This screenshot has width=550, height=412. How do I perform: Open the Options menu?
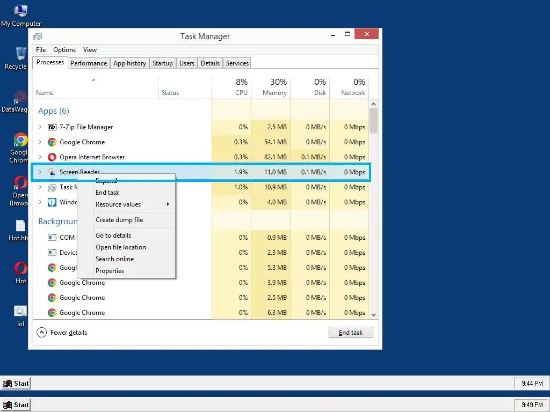(x=64, y=50)
